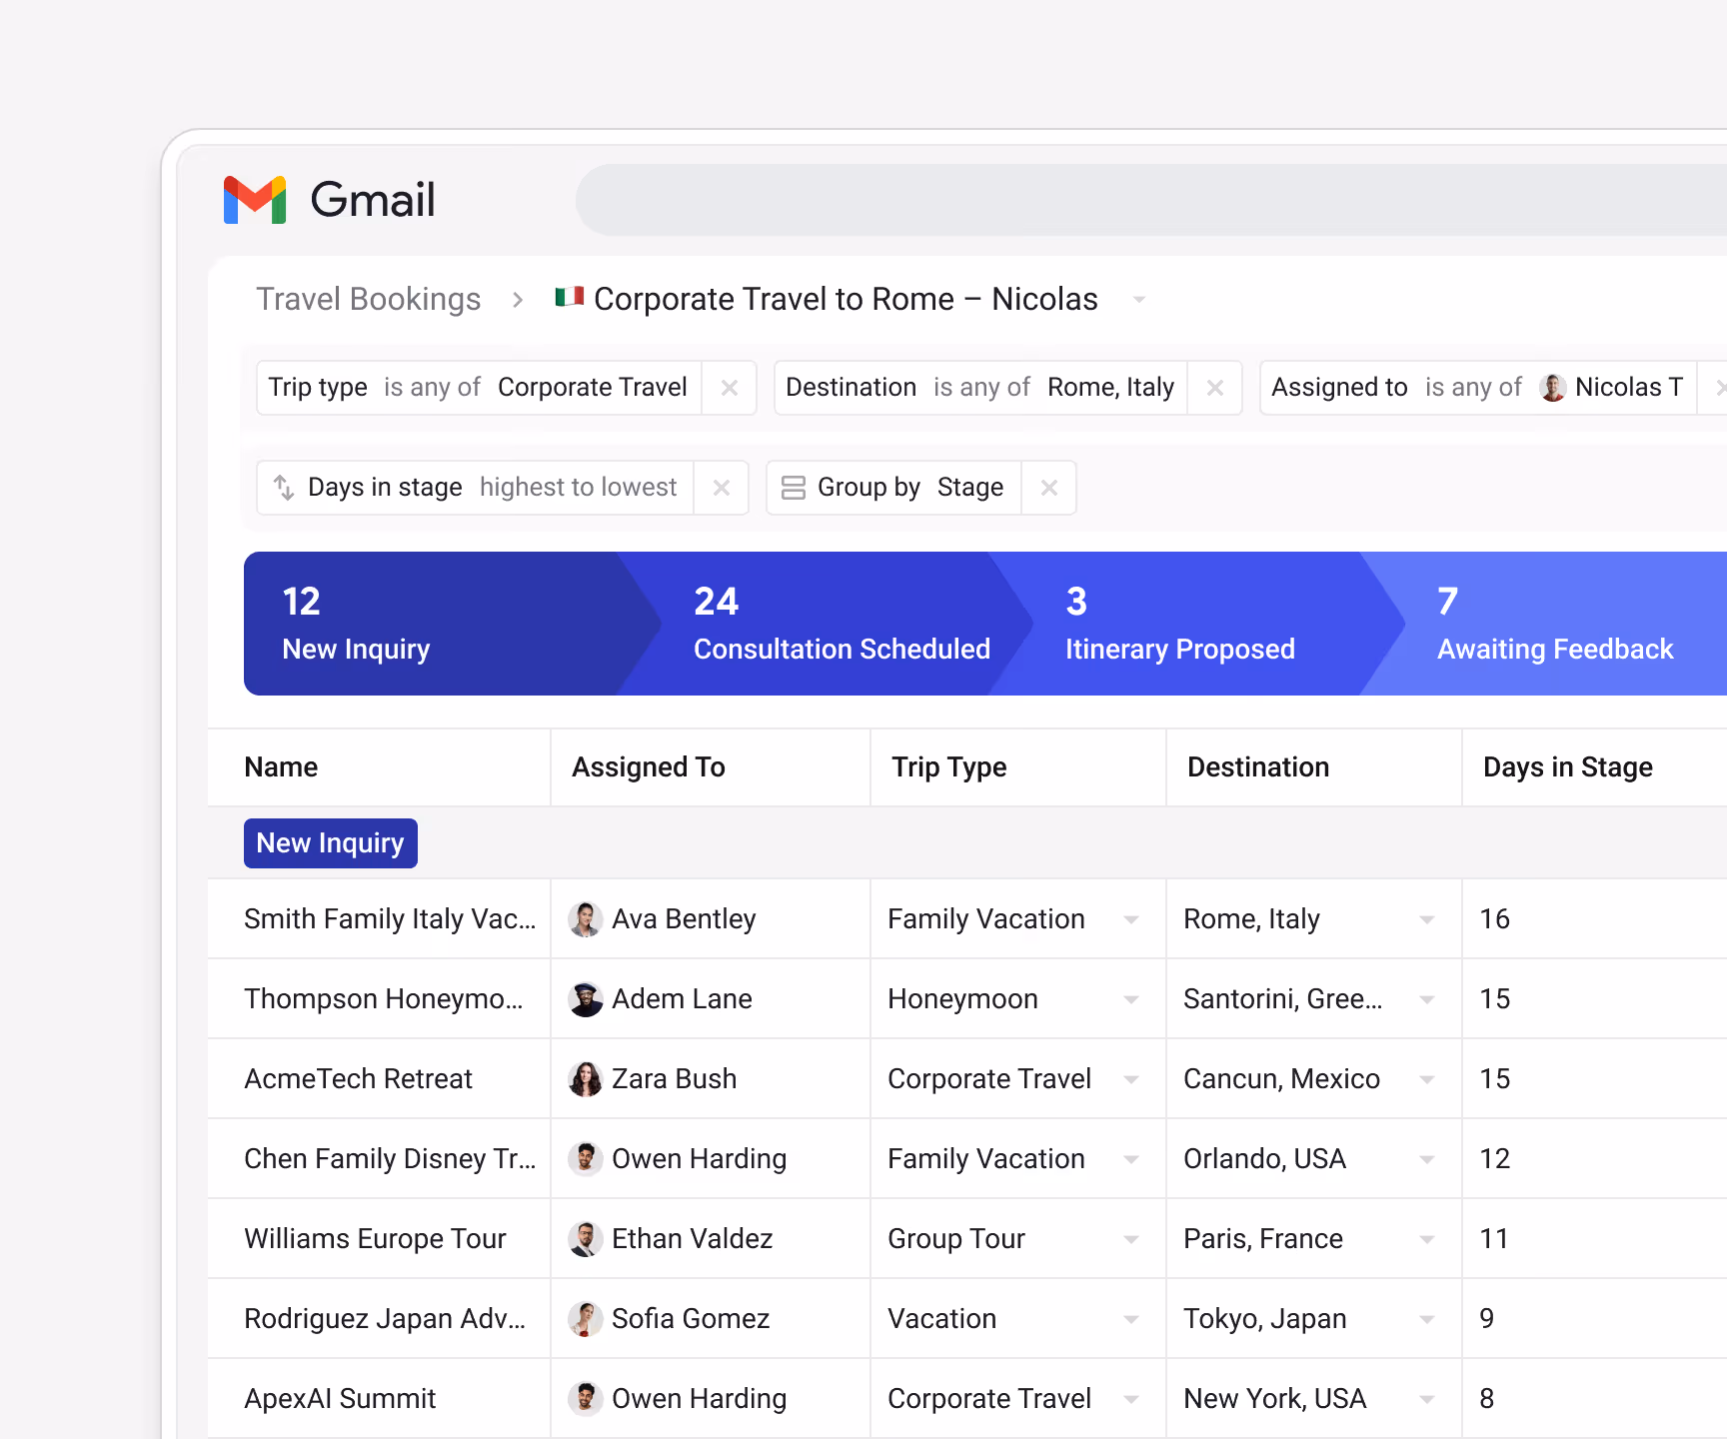This screenshot has height=1439, width=1727.
Task: Click the Group by rows icon
Action: [x=794, y=488]
